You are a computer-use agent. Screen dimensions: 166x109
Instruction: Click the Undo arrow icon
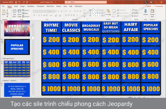click(x=19, y=2)
